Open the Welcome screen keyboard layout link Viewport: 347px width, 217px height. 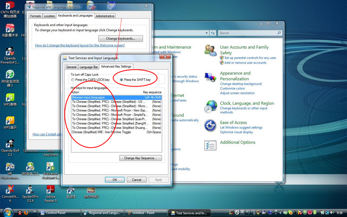[80, 45]
